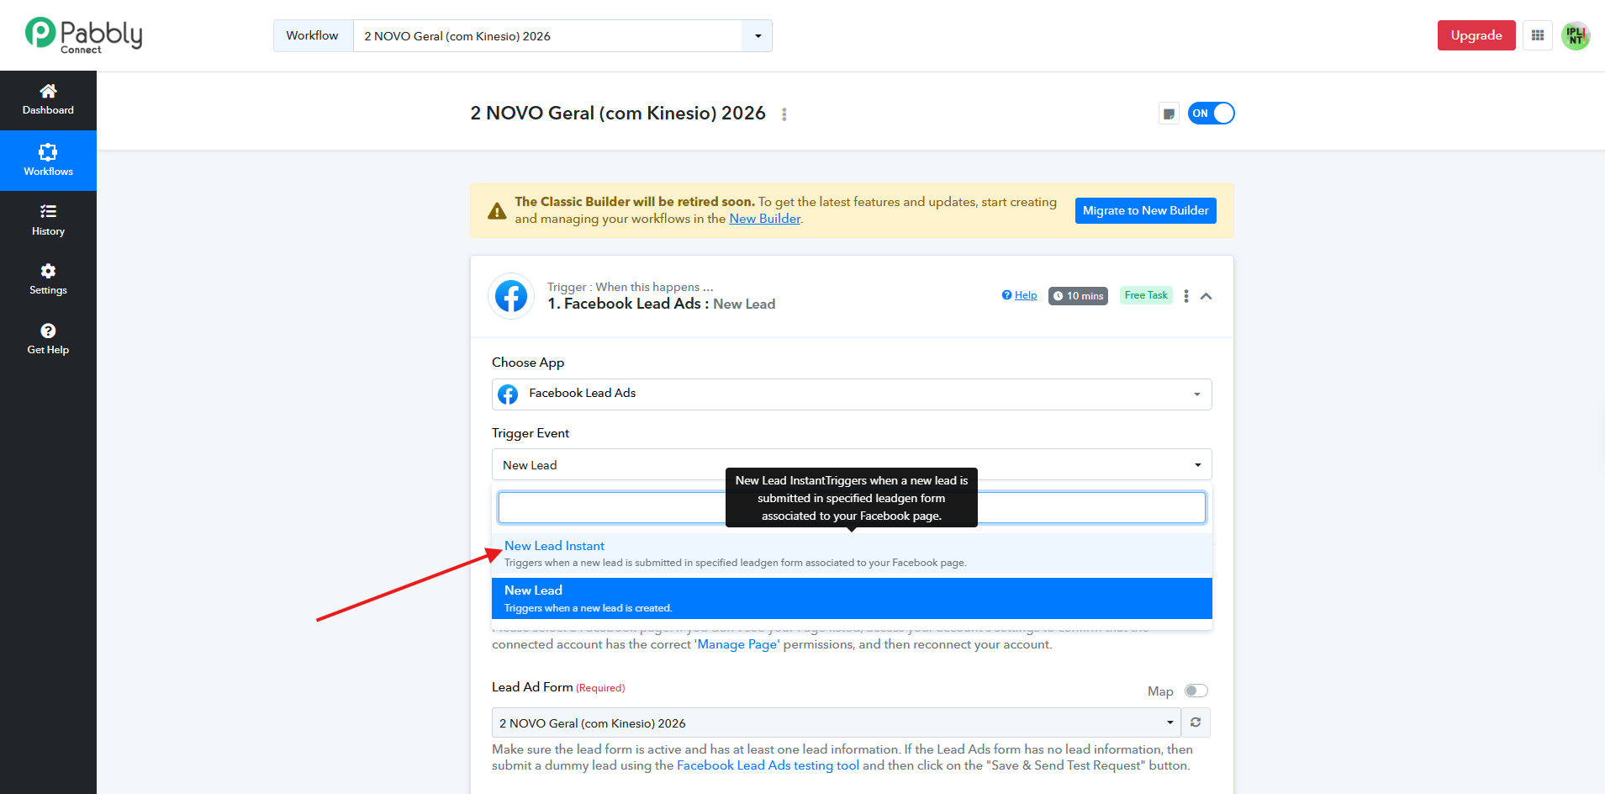Select the New Lead trigger option
1605x794 pixels.
point(852,598)
